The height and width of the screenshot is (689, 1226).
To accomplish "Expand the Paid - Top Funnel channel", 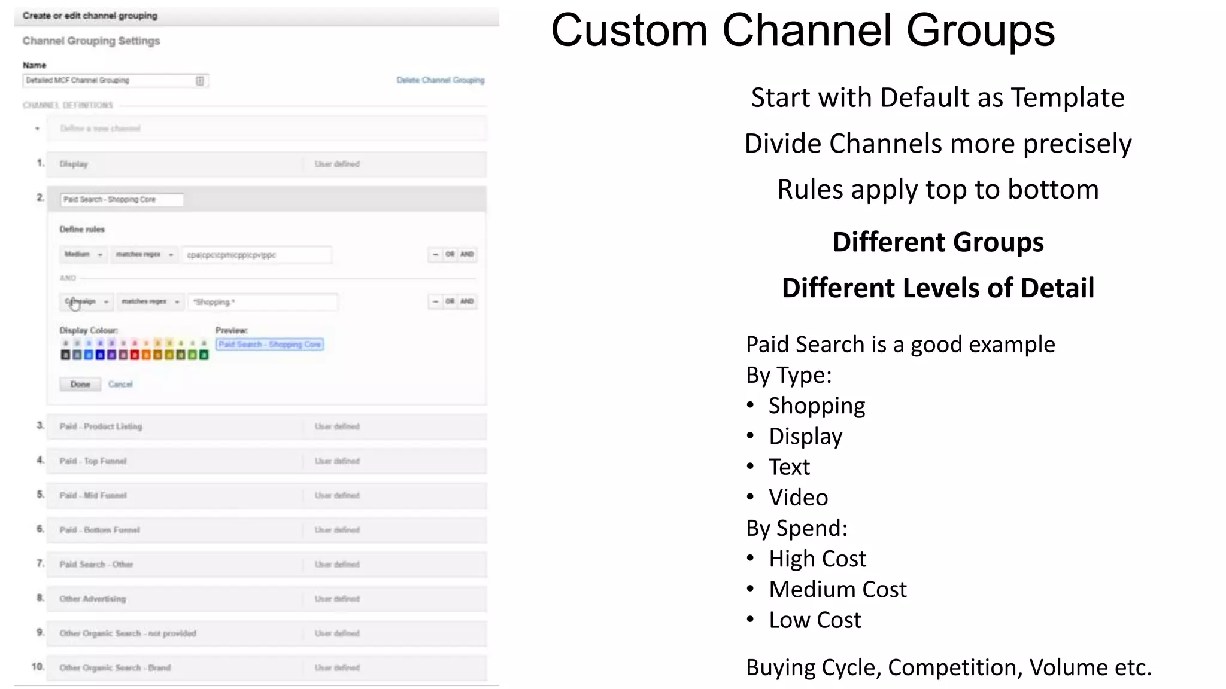I will point(267,461).
